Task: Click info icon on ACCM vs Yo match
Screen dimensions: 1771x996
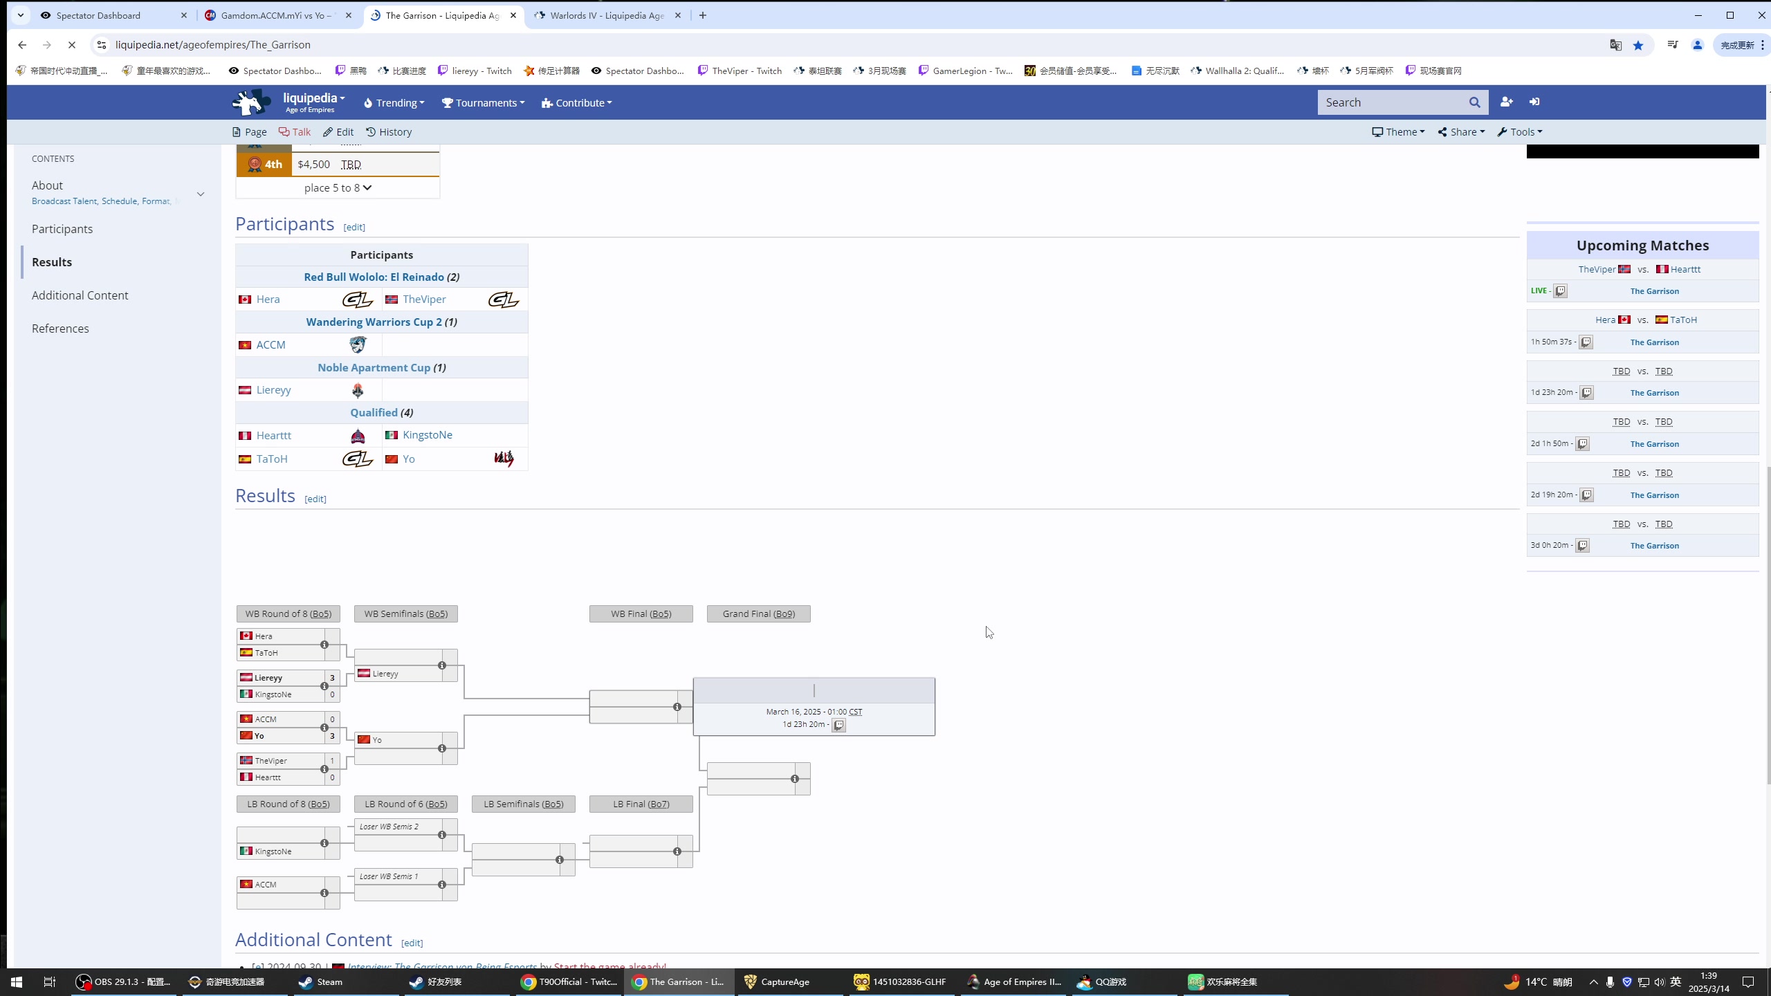Action: coord(324,728)
